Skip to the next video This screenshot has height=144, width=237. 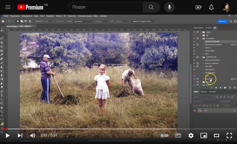(x=20, y=135)
